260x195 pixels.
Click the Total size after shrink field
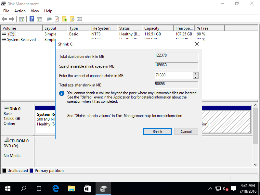pyautogui.click(x=176, y=85)
